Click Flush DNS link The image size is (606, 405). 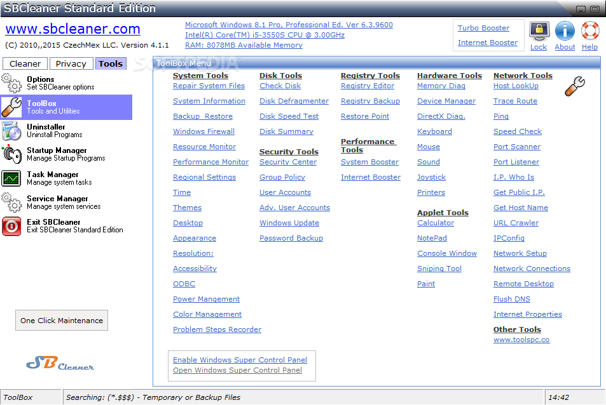tap(512, 299)
